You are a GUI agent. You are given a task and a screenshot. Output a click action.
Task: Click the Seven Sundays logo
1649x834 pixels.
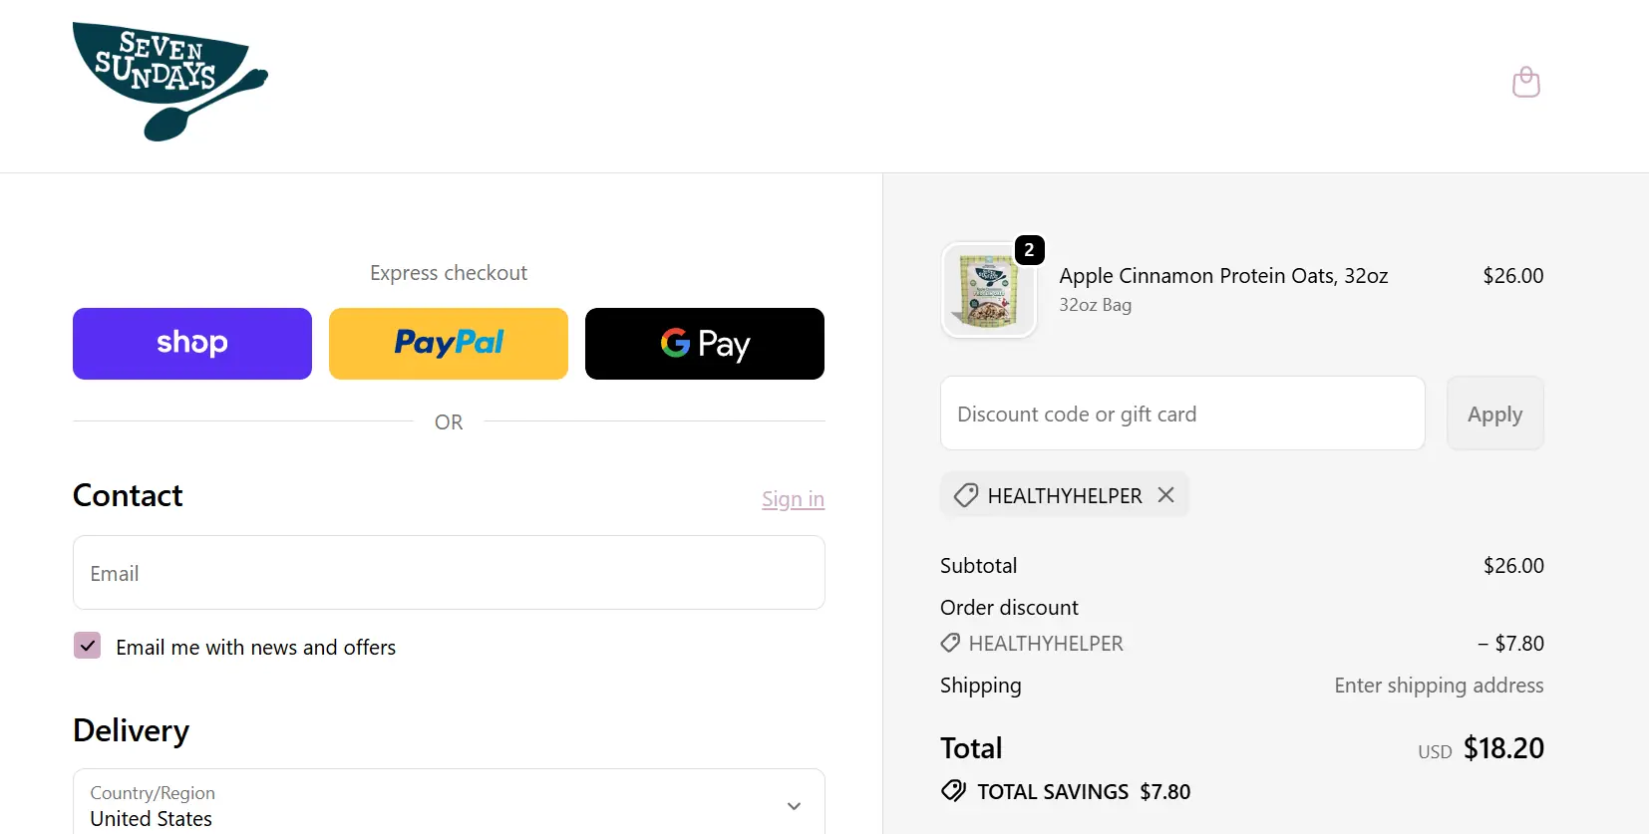[169, 82]
